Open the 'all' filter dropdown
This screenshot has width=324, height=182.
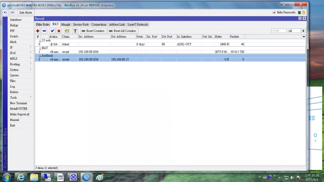[x=303, y=31]
